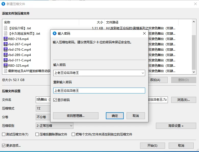Expand the 输入密码 history dropdown arrow
The height and width of the screenshot is (152, 199).
pos(143,73)
